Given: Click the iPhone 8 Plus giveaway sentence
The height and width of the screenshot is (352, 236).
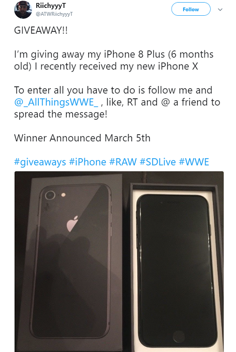Looking at the screenshot, I should coord(114,60).
